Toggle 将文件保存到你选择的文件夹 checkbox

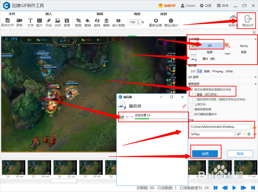pyautogui.click(x=192, y=90)
